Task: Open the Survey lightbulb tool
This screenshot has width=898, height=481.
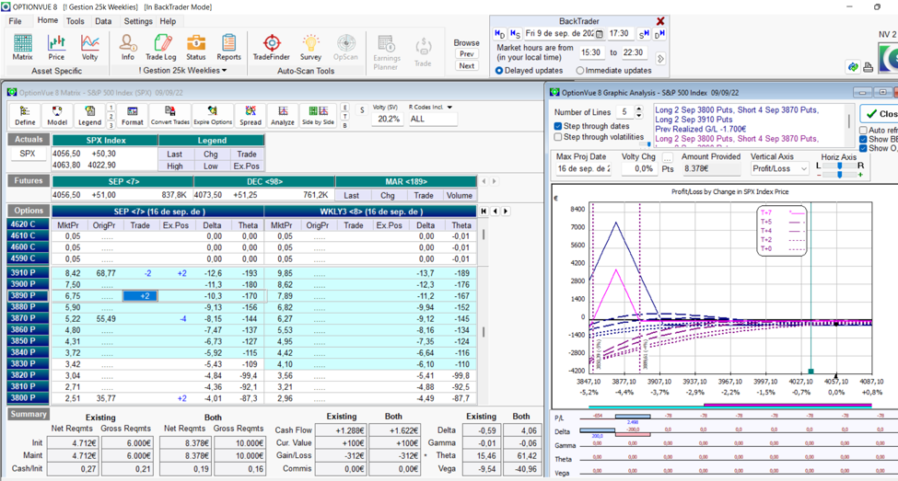Action: (x=310, y=47)
